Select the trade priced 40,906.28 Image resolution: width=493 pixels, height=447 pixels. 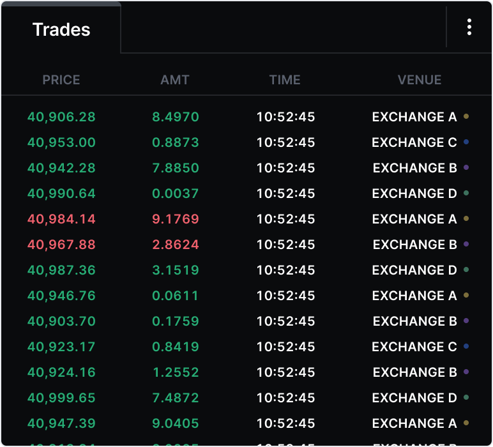click(61, 117)
